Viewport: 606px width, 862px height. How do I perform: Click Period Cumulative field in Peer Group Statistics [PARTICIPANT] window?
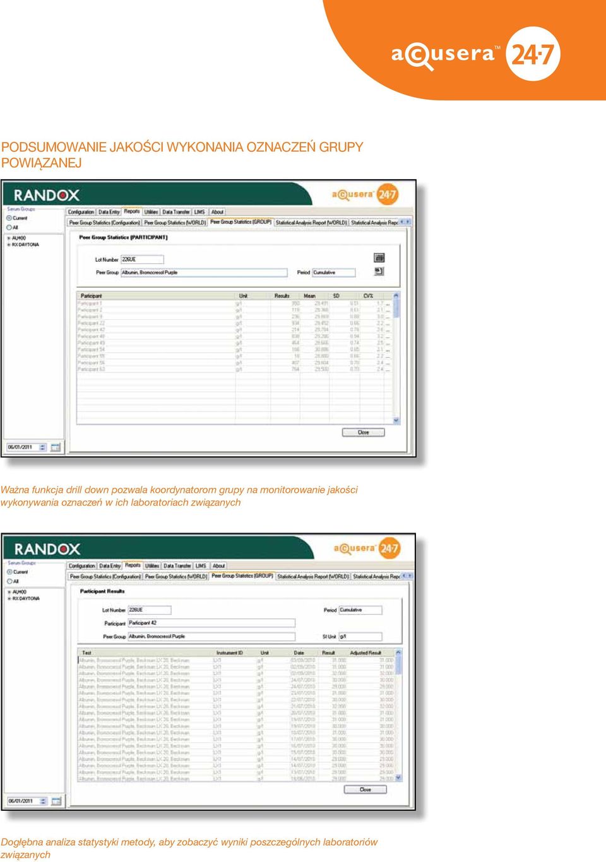(334, 273)
